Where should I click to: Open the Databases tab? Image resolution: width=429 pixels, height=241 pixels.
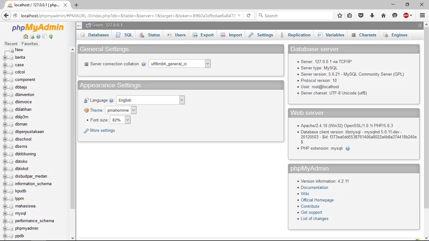pos(94,35)
